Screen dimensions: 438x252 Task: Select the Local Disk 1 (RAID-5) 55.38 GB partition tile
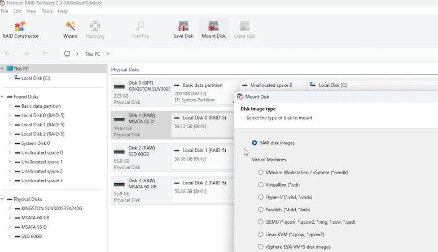(203, 157)
